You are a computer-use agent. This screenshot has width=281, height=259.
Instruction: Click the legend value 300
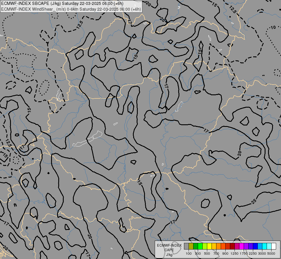(198, 254)
